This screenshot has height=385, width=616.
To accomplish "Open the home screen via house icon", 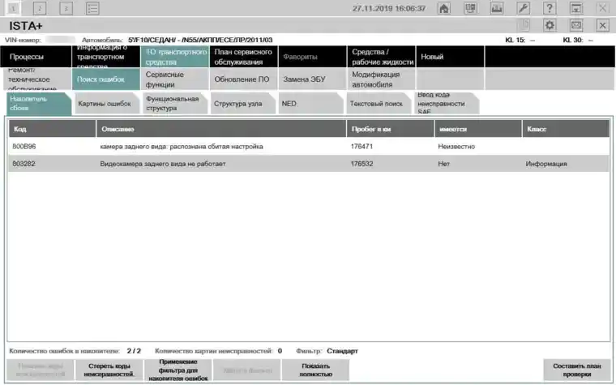I will click(444, 8).
